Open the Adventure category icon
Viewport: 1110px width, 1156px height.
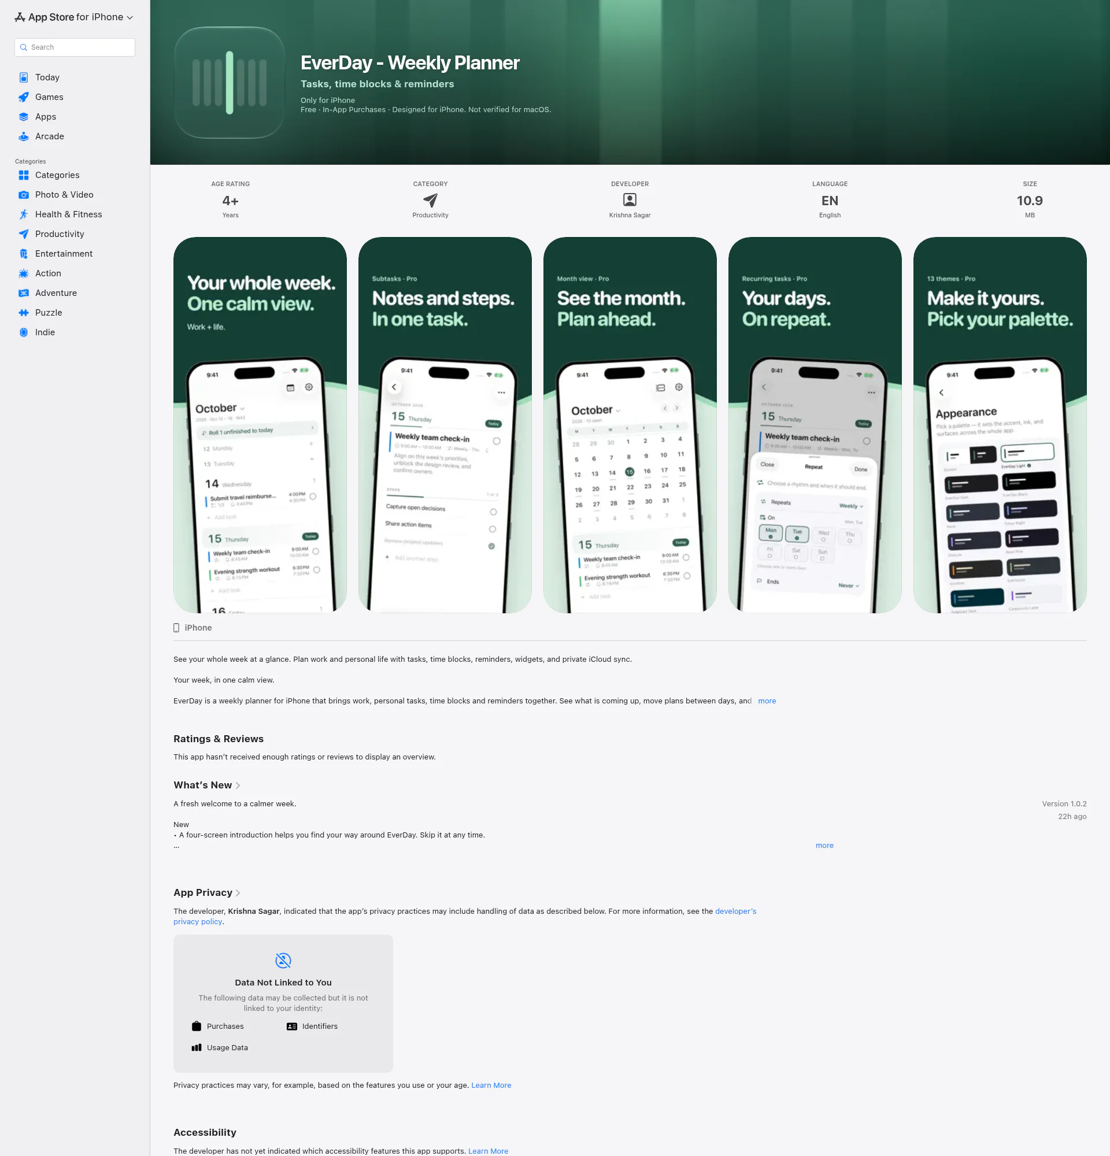click(24, 293)
